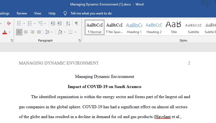Click header text MANAGING DYNAMIC ENVIRONMENT
The image size is (216, 123).
tap(59, 63)
